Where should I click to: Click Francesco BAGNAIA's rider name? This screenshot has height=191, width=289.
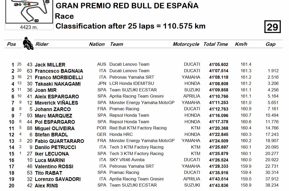coord(59,71)
